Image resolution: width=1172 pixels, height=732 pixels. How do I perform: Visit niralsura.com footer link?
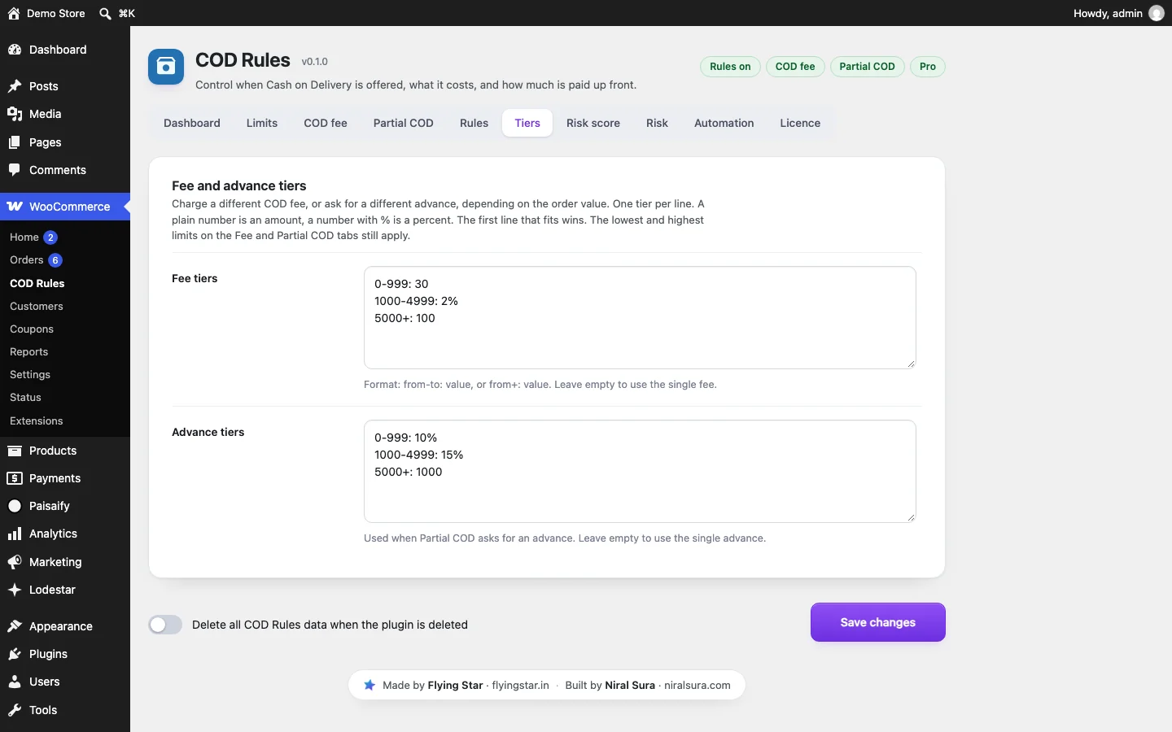(x=698, y=685)
